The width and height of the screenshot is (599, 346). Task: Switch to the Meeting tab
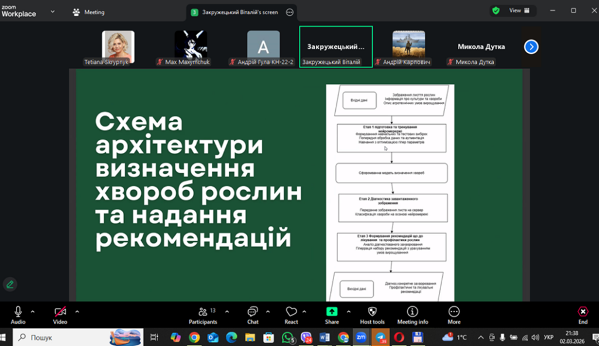89,12
